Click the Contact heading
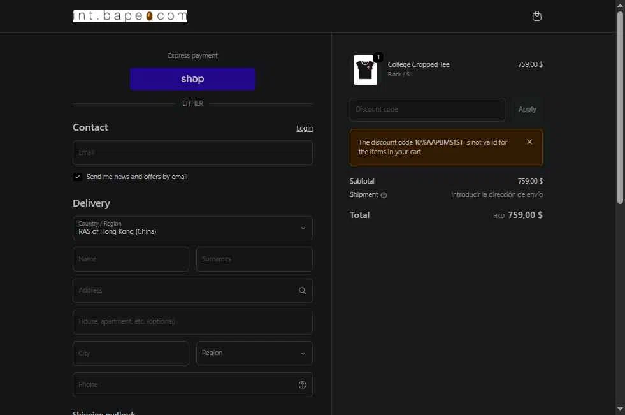Image resolution: width=625 pixels, height=415 pixels. pos(90,127)
